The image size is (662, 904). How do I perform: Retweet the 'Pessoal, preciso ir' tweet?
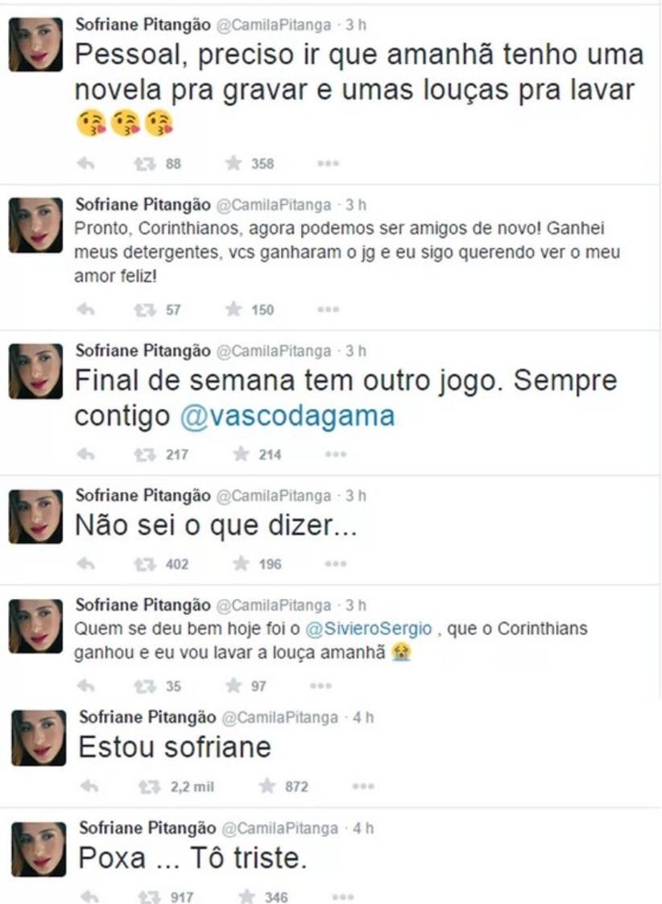pyautogui.click(x=145, y=163)
